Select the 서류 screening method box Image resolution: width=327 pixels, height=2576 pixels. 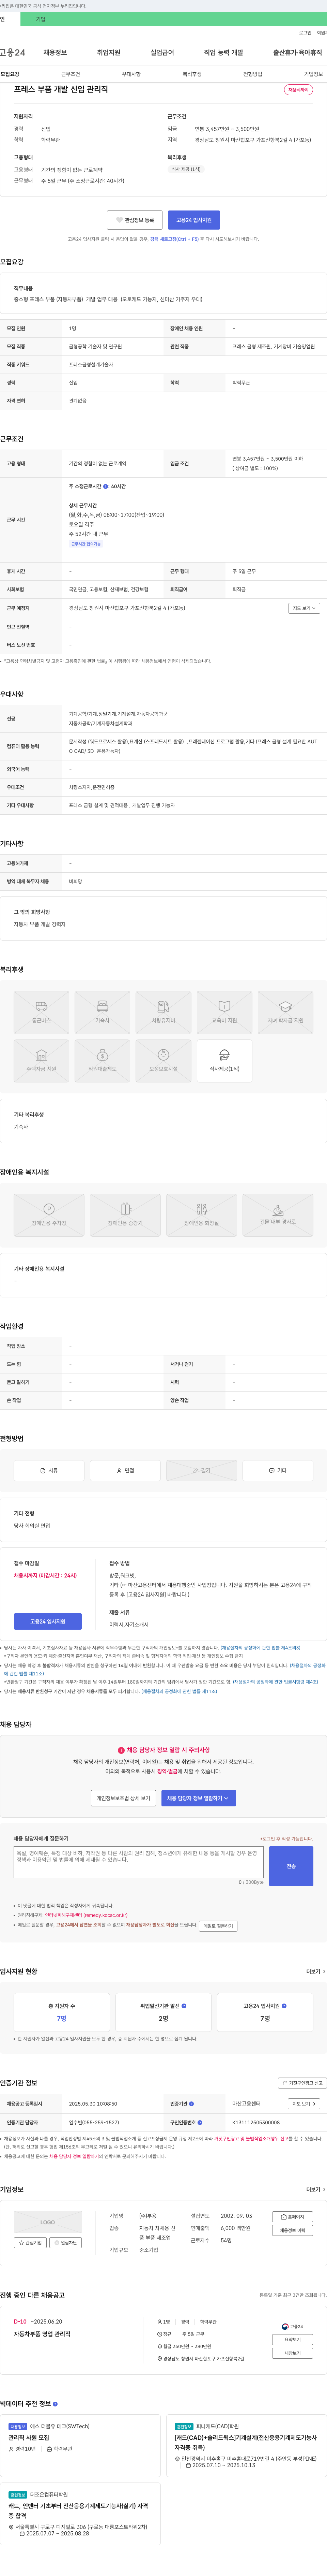click(49, 1471)
